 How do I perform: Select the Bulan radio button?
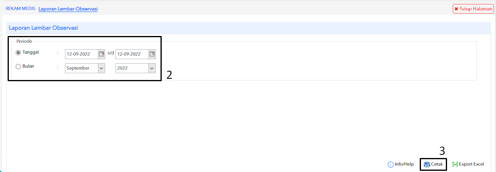coord(18,67)
